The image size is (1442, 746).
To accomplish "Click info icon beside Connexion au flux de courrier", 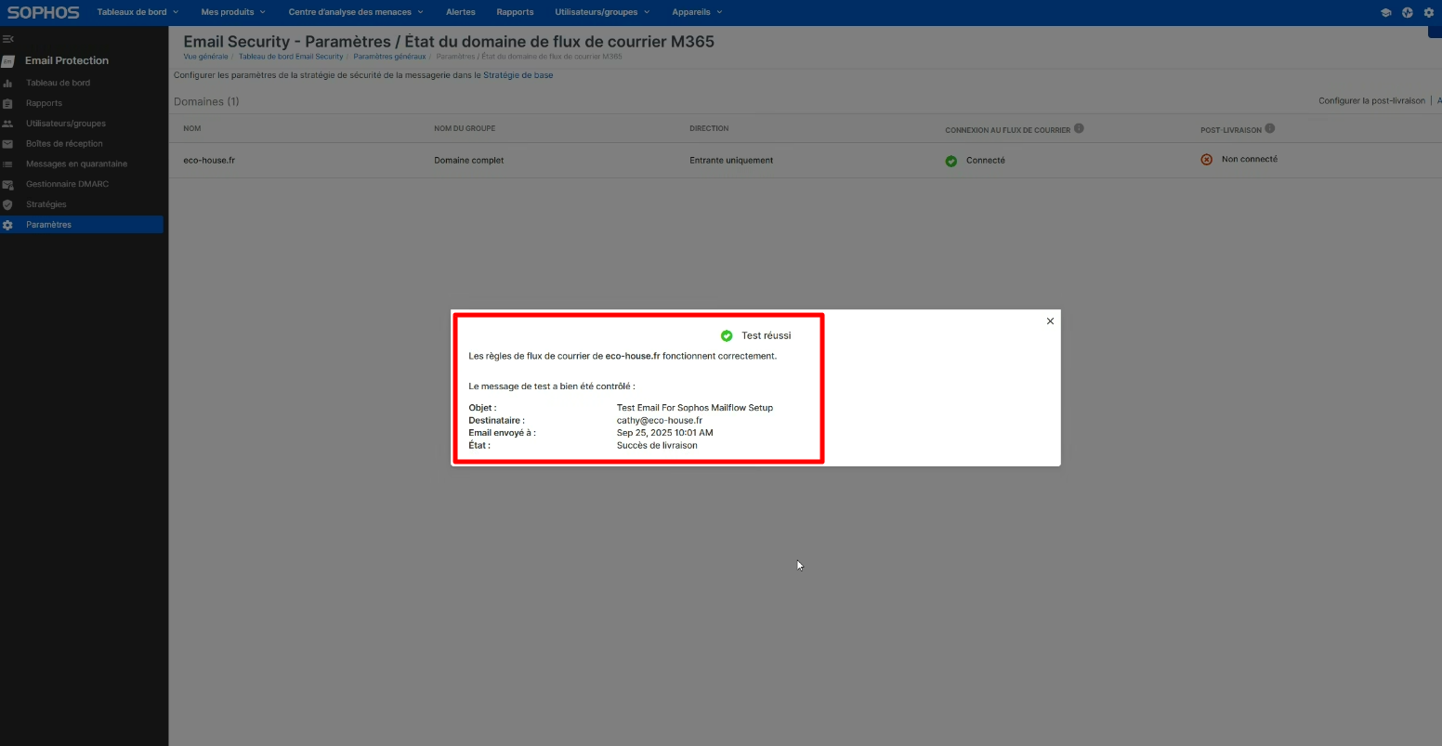I will point(1079,129).
